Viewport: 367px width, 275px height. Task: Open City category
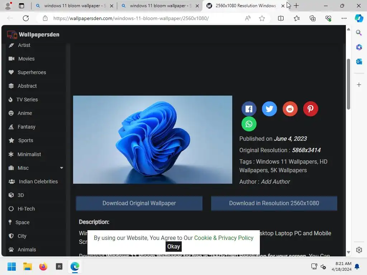point(17,236)
